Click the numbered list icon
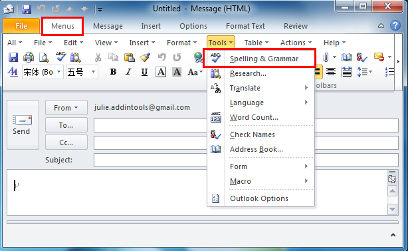The height and width of the screenshot is (251, 408). [389, 72]
